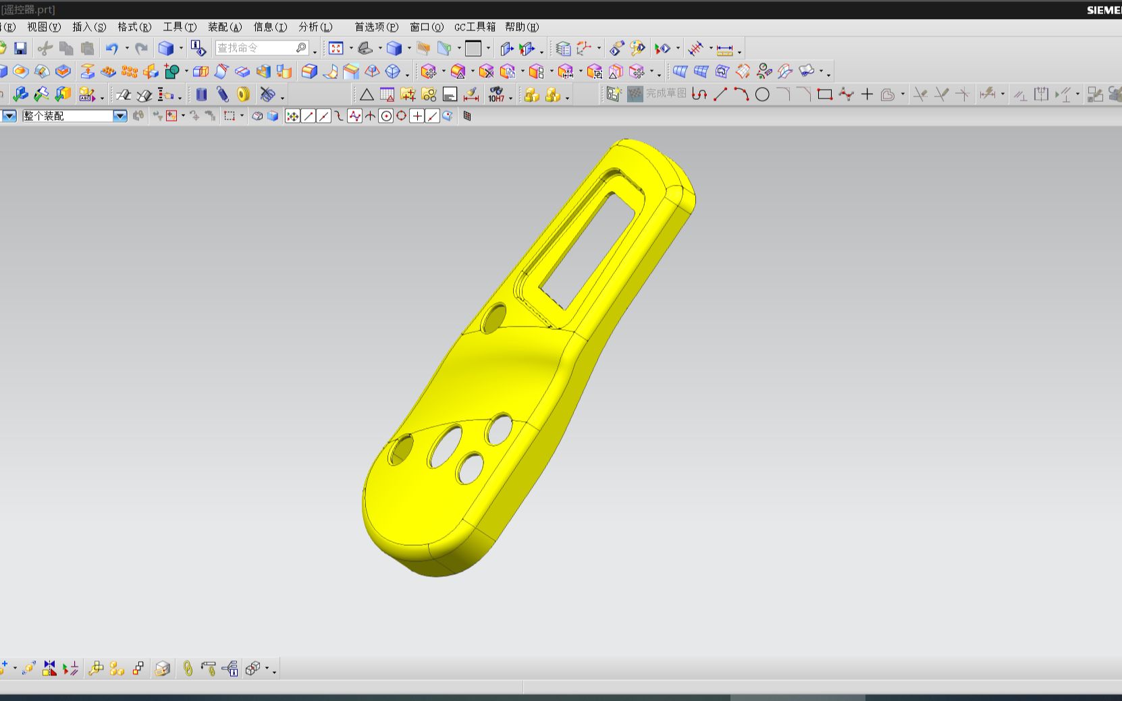Toggle Point on Face snapping

[x=448, y=116]
